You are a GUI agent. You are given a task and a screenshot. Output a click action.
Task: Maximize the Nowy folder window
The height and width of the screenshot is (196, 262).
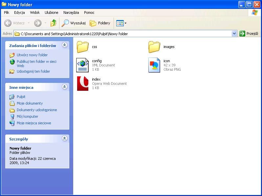click(x=249, y=4)
